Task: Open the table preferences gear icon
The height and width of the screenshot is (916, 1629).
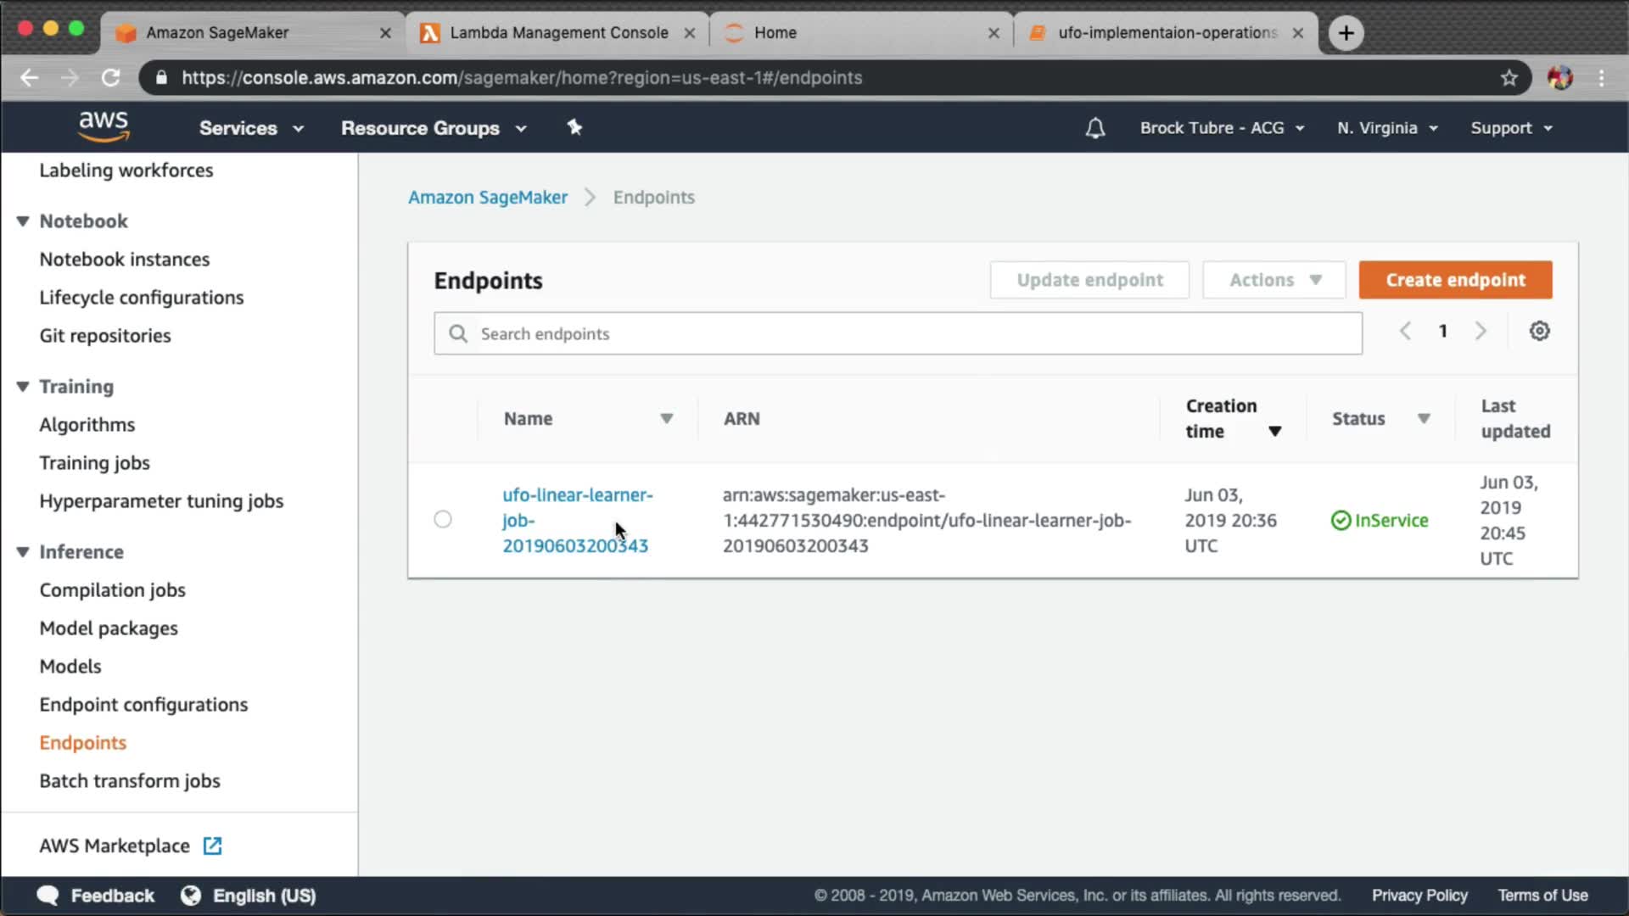Action: coord(1539,331)
